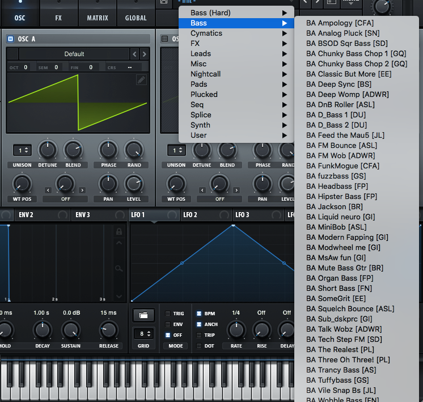
Task: Open the Splice preset submenu
Action: (236, 115)
